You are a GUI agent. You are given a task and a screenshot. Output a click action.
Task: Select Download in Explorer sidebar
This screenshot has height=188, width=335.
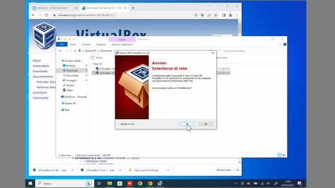pyautogui.click(x=72, y=70)
